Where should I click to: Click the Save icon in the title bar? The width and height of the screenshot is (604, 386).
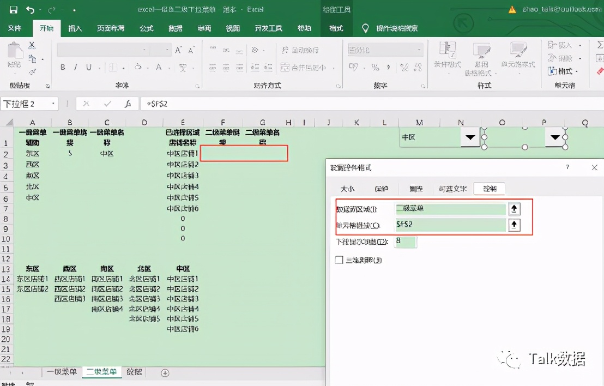point(14,10)
